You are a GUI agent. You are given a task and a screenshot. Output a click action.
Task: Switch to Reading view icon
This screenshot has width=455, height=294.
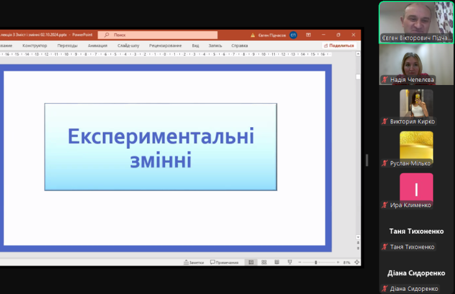tap(277, 262)
